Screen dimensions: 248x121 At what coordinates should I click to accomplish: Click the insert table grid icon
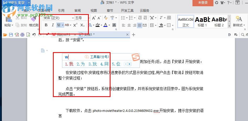(x=169, y=18)
